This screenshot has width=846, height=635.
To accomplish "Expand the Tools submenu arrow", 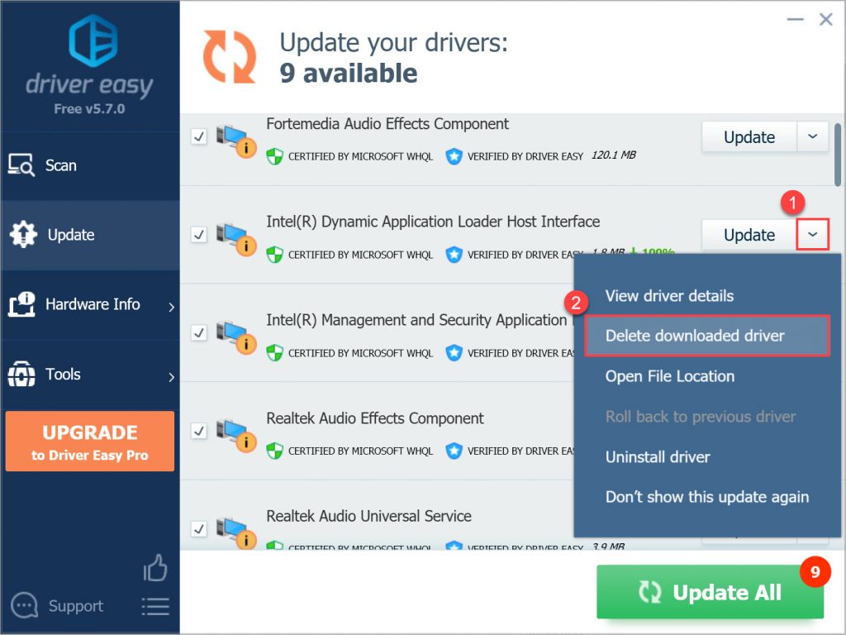I will click(x=171, y=377).
